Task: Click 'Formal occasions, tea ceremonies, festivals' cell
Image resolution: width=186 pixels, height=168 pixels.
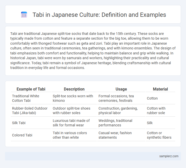Action: pos(121,98)
